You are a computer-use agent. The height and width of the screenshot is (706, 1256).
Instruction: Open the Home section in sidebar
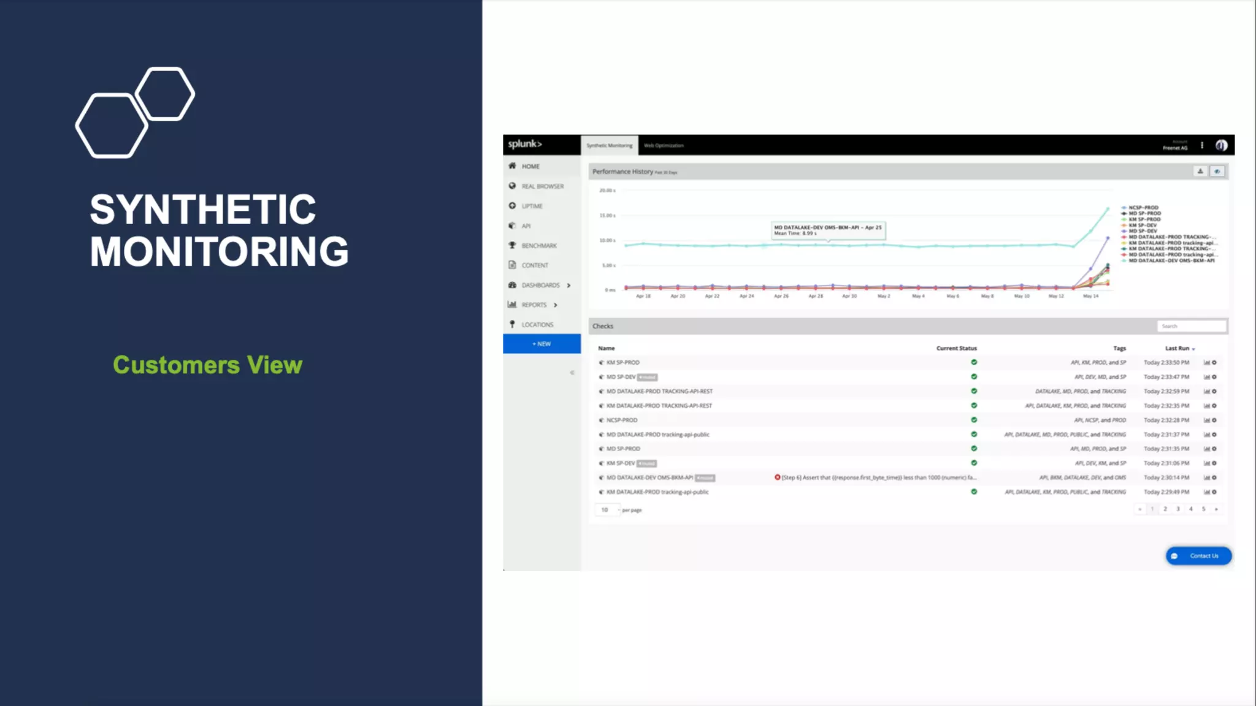(x=530, y=166)
